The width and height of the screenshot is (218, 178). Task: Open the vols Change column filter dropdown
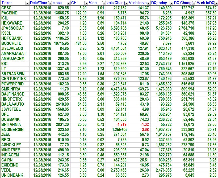pos(126,3)
